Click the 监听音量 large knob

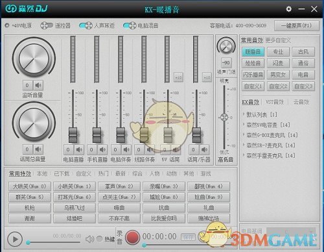(34, 58)
